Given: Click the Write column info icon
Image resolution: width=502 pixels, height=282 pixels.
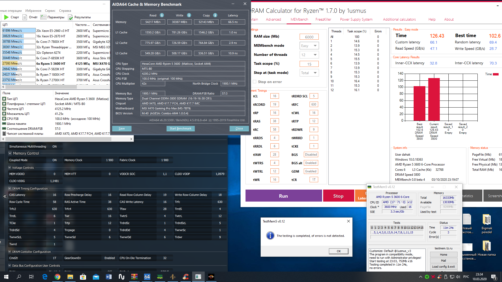Looking at the screenshot, I should tap(189, 15).
